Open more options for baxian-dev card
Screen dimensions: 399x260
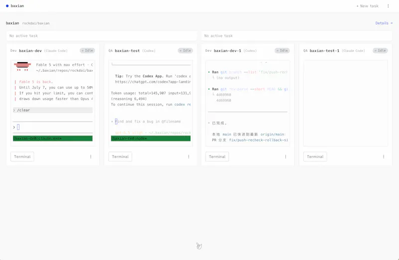(91, 156)
